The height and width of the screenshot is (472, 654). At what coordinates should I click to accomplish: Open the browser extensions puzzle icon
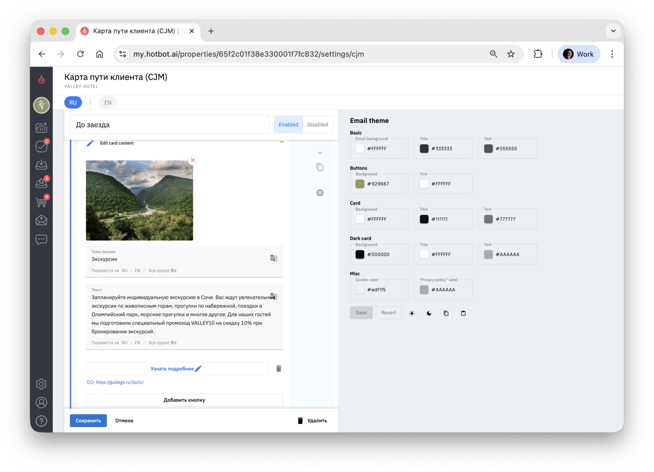538,54
